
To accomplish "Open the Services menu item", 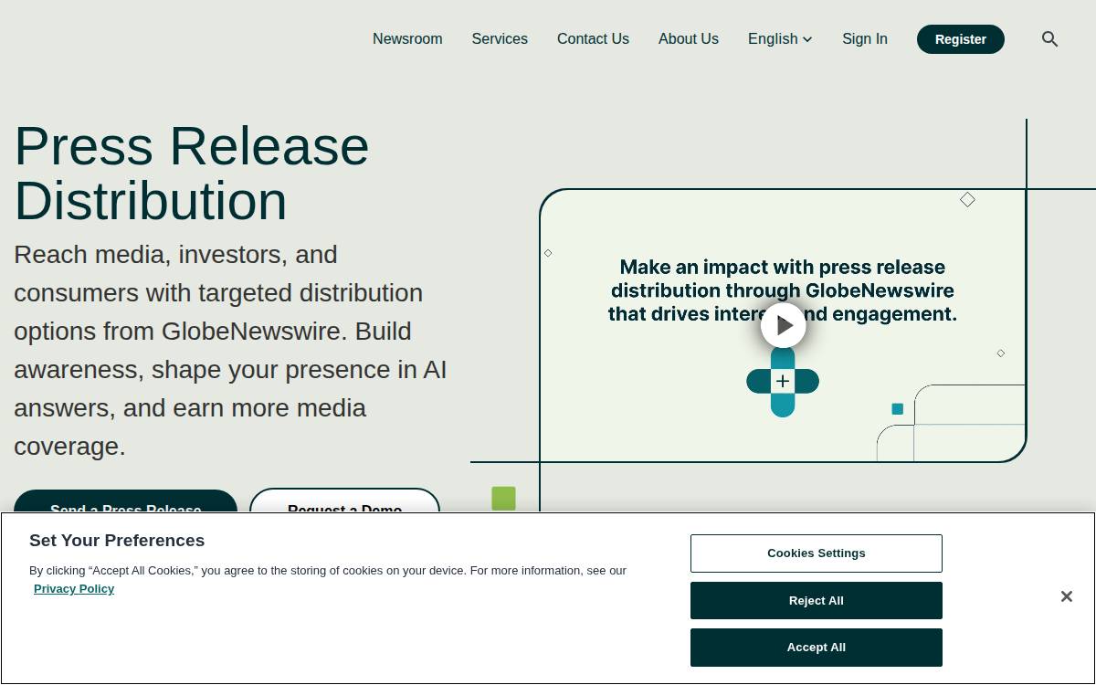I will click(x=500, y=39).
